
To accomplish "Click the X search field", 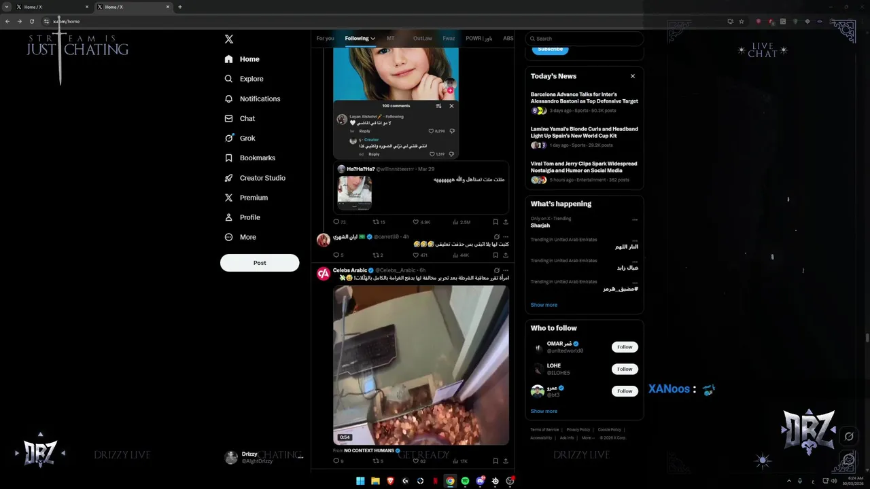I will (x=585, y=39).
